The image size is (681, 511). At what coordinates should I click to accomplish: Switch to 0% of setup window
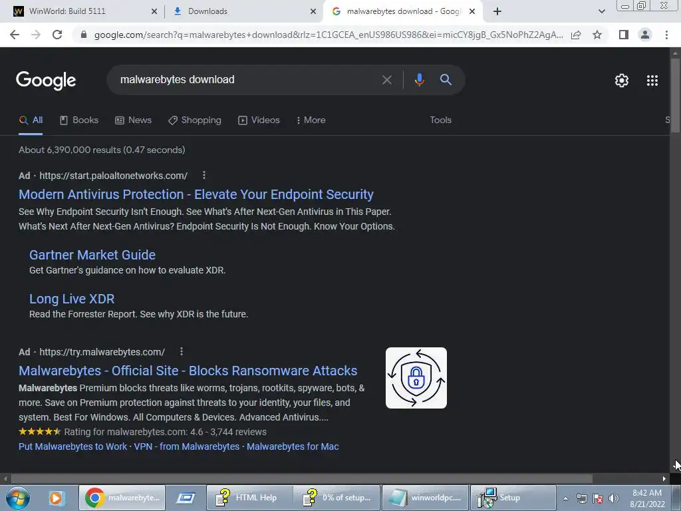coord(337,498)
